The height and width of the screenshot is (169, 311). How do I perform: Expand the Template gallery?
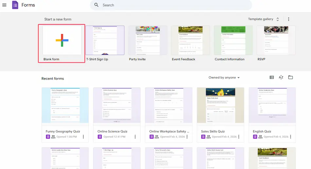(x=264, y=19)
